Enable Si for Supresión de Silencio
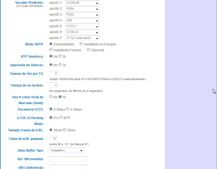 click(x=60, y=65)
